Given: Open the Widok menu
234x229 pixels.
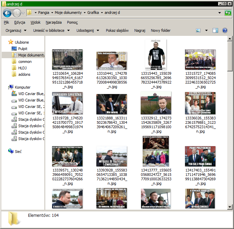Looking at the screenshot, I should [36, 22].
